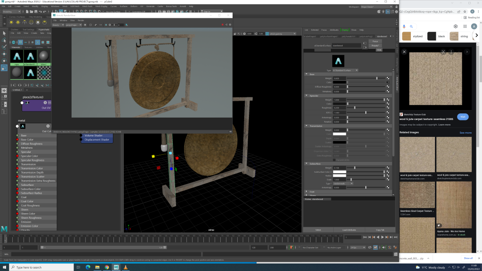The height and width of the screenshot is (271, 482).
Task: Toggle Transmission Color attribute red dot
Action: pyautogui.click(x=17, y=168)
